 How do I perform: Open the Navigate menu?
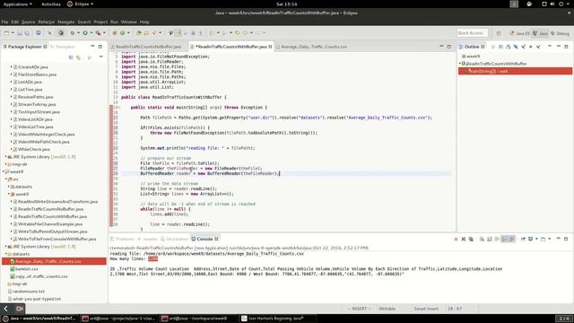(x=65, y=22)
